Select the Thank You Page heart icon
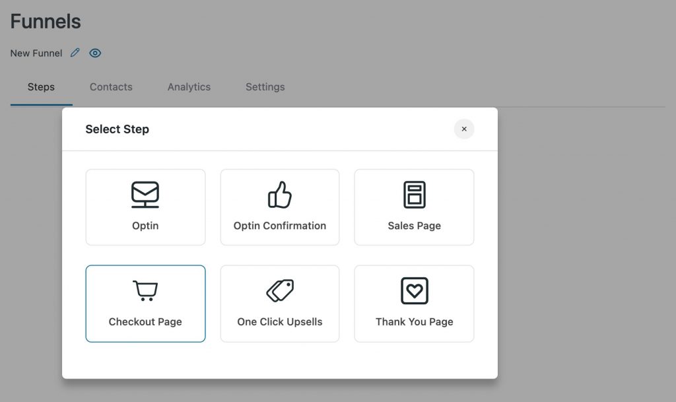Image resolution: width=676 pixels, height=402 pixels. point(415,291)
